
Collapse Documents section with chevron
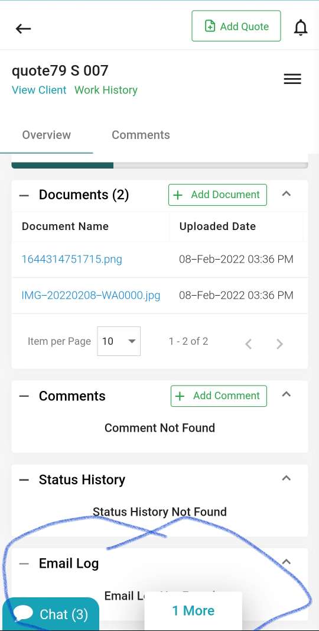coord(286,193)
